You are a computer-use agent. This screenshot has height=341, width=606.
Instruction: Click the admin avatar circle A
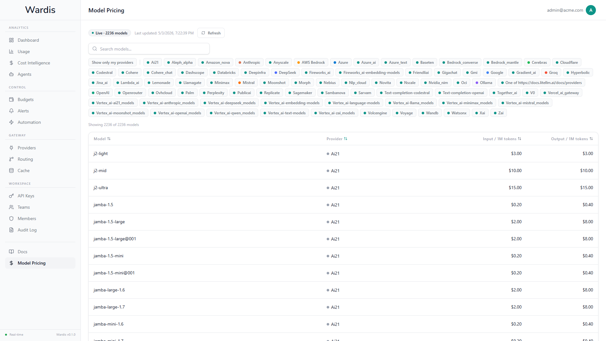(x=591, y=10)
